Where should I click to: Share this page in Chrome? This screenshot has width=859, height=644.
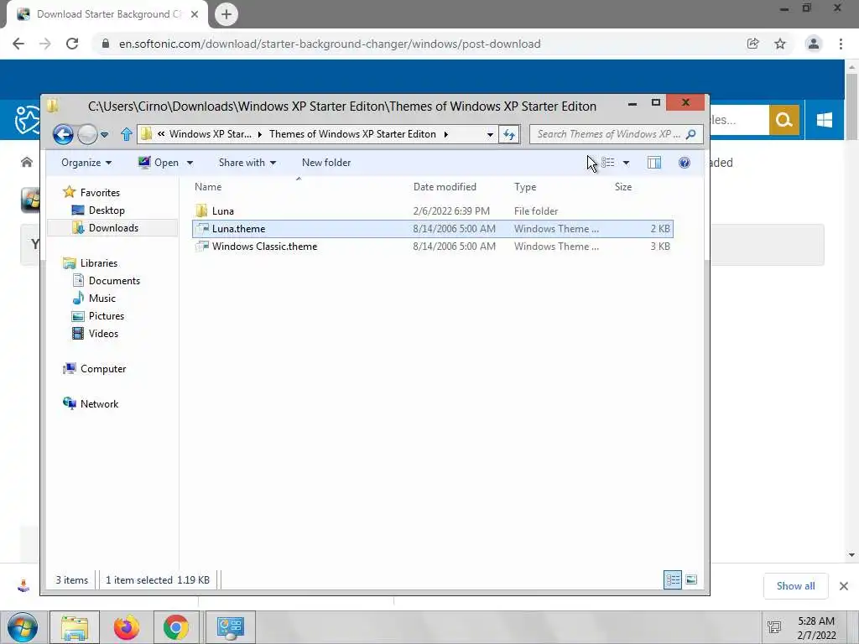tap(752, 44)
